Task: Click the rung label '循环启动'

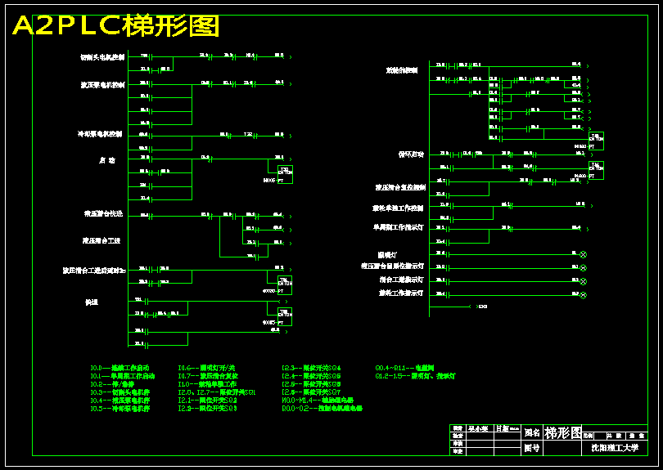Action: (411, 154)
